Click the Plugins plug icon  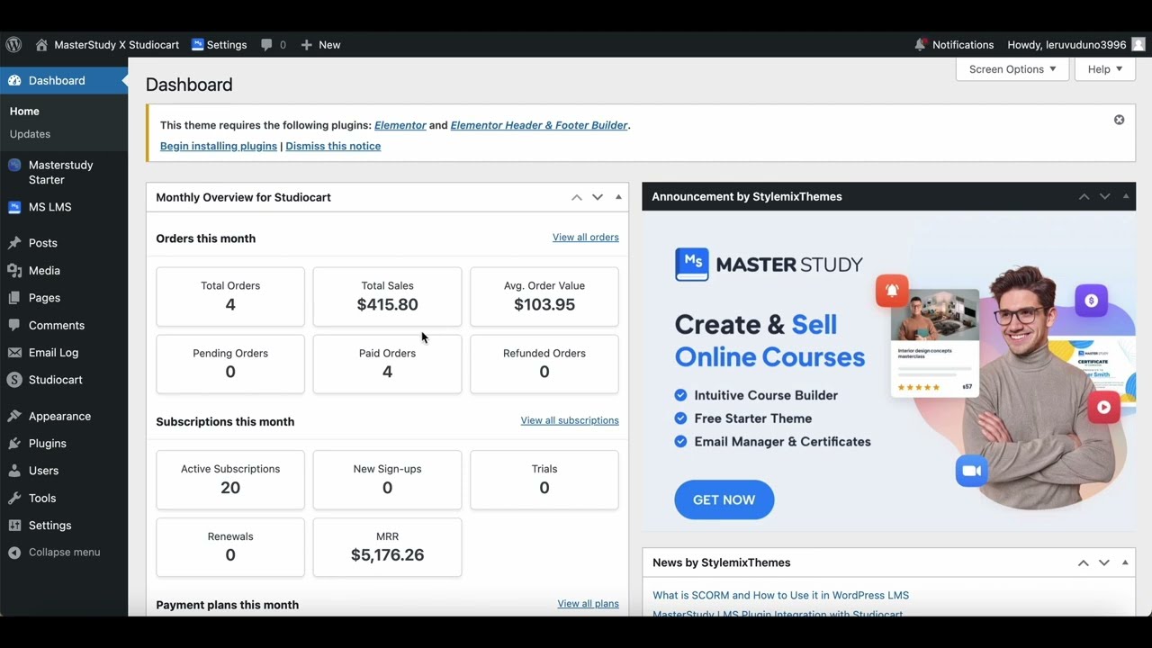pos(14,444)
